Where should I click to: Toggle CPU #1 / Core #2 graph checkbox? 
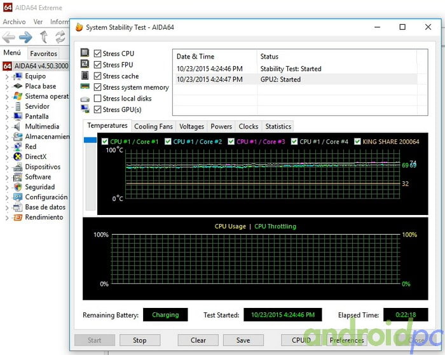tap(168, 141)
